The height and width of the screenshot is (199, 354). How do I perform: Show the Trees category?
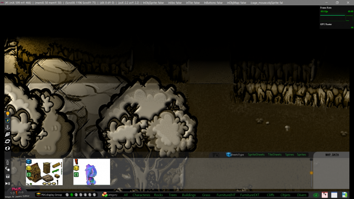[173, 195]
